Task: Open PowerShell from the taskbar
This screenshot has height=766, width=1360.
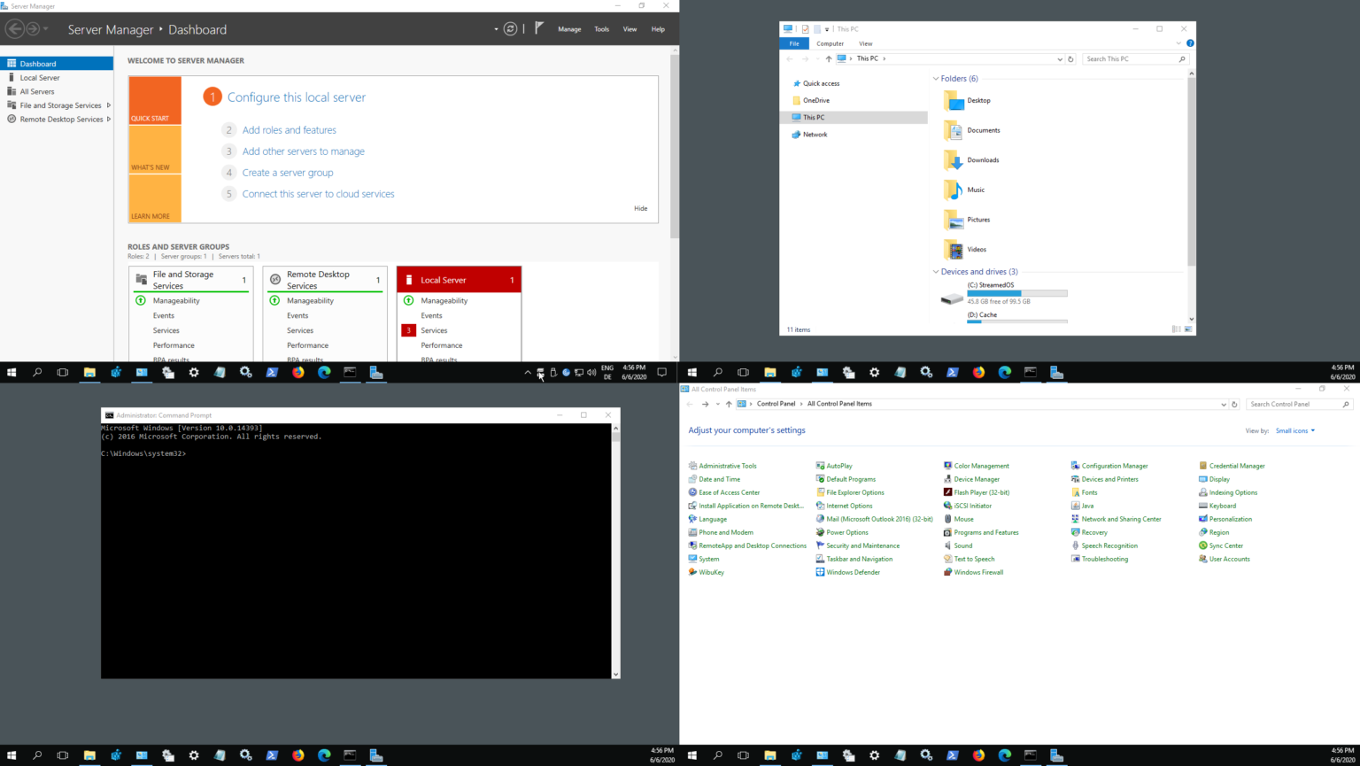Action: [272, 372]
